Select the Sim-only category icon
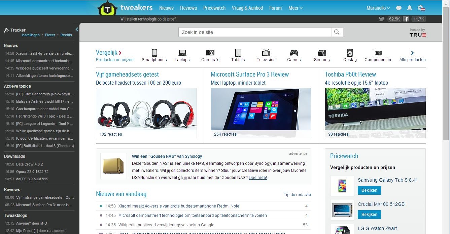 (322, 53)
